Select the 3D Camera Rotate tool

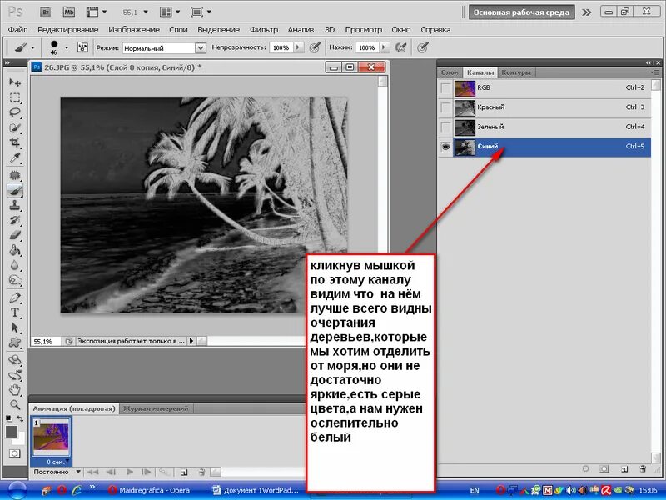15,375
